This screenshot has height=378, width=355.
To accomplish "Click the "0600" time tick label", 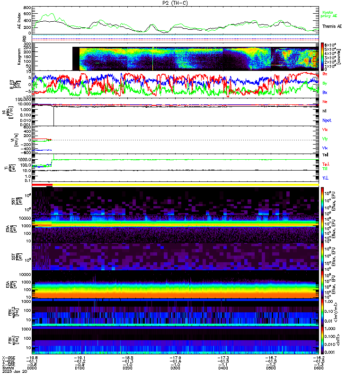I will 319,369.
